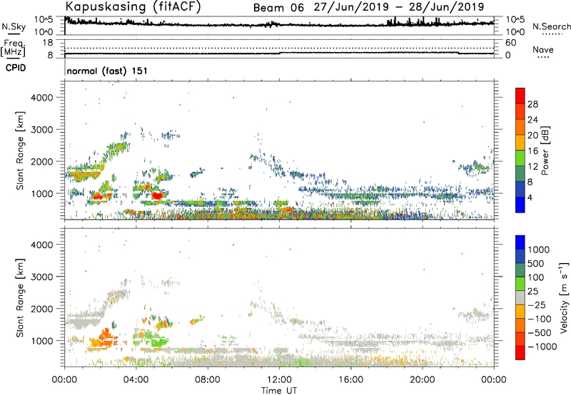Click the 'Velocity [m s-1]' color bar label
The height and width of the screenshot is (395, 571).
[x=564, y=297]
